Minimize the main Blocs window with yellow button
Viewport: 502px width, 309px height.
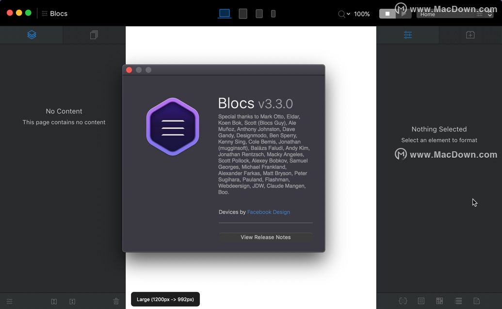(x=19, y=13)
